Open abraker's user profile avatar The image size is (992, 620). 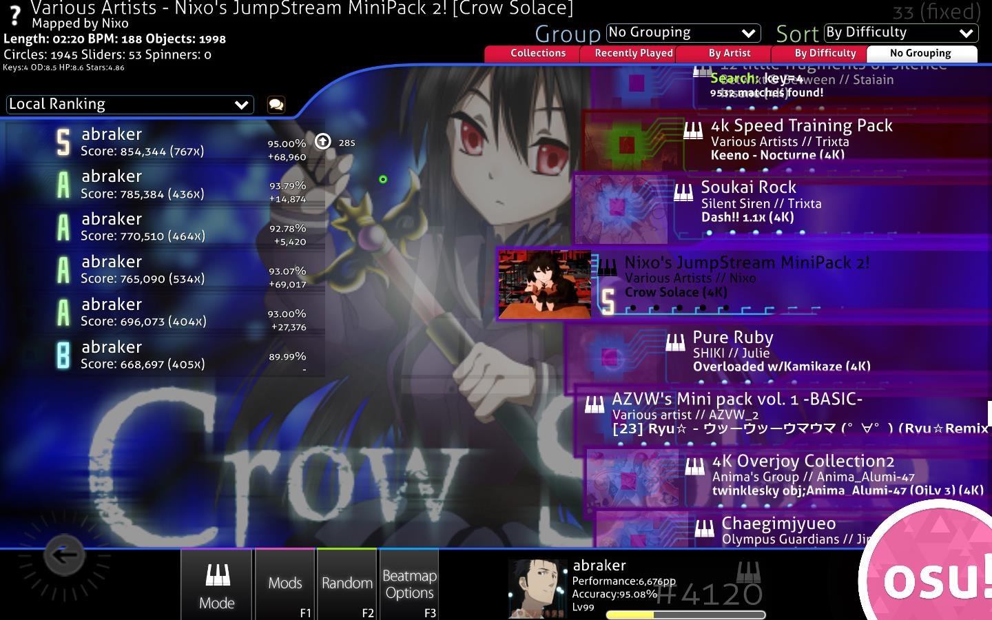537,588
